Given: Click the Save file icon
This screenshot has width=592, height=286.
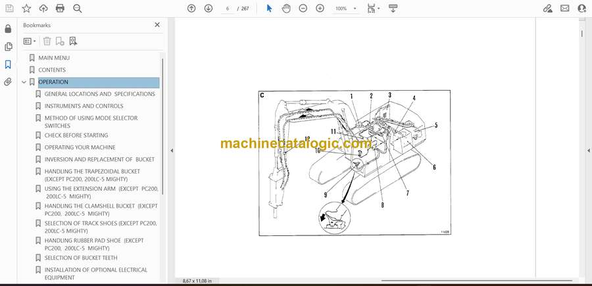Looking at the screenshot, I should tap(9, 9).
